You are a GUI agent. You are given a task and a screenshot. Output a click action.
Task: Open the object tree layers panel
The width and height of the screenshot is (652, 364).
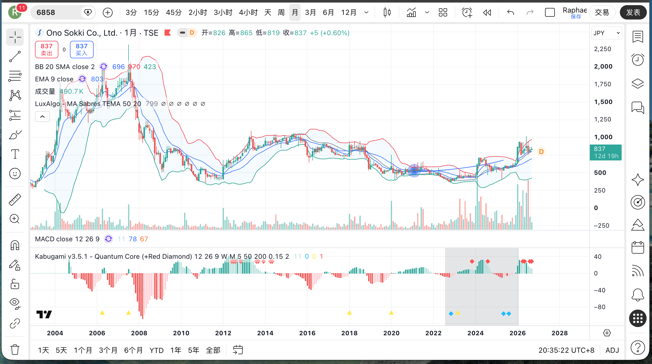coord(638,84)
